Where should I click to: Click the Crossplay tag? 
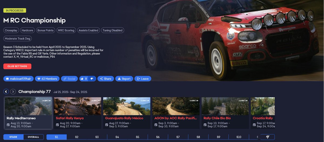click(11, 31)
